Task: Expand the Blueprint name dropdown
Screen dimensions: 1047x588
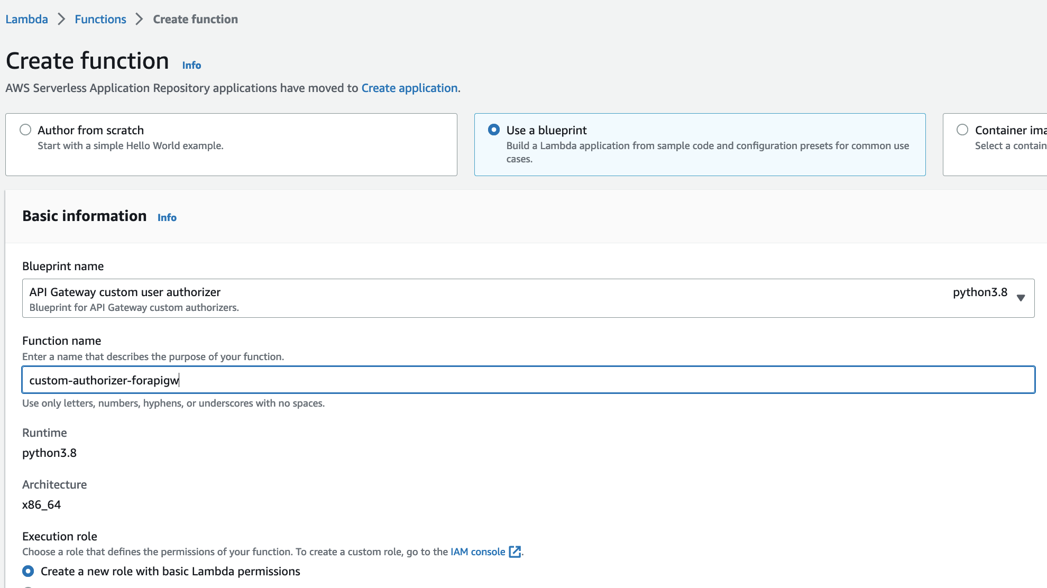Action: tap(528, 298)
